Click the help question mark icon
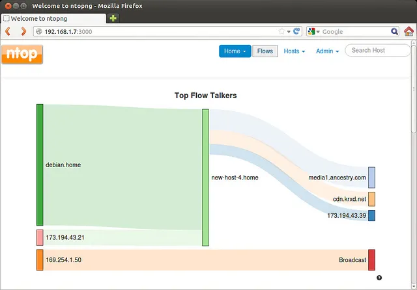Screen dimensions: 417x290 pyautogui.click(x=380, y=278)
